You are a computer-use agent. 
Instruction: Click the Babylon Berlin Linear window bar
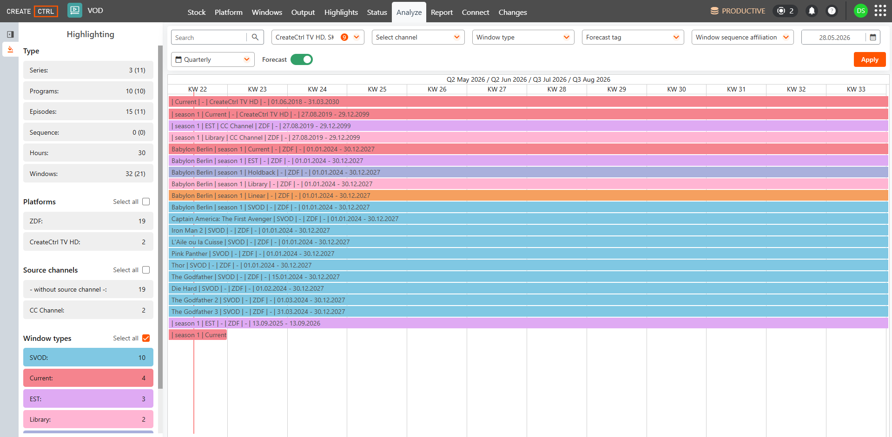529,196
